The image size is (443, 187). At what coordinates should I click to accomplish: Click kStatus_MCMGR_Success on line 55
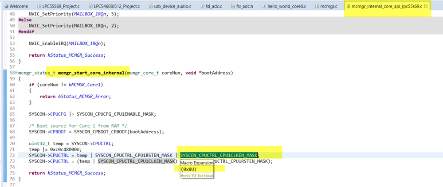pyautogui.click(x=75, y=55)
